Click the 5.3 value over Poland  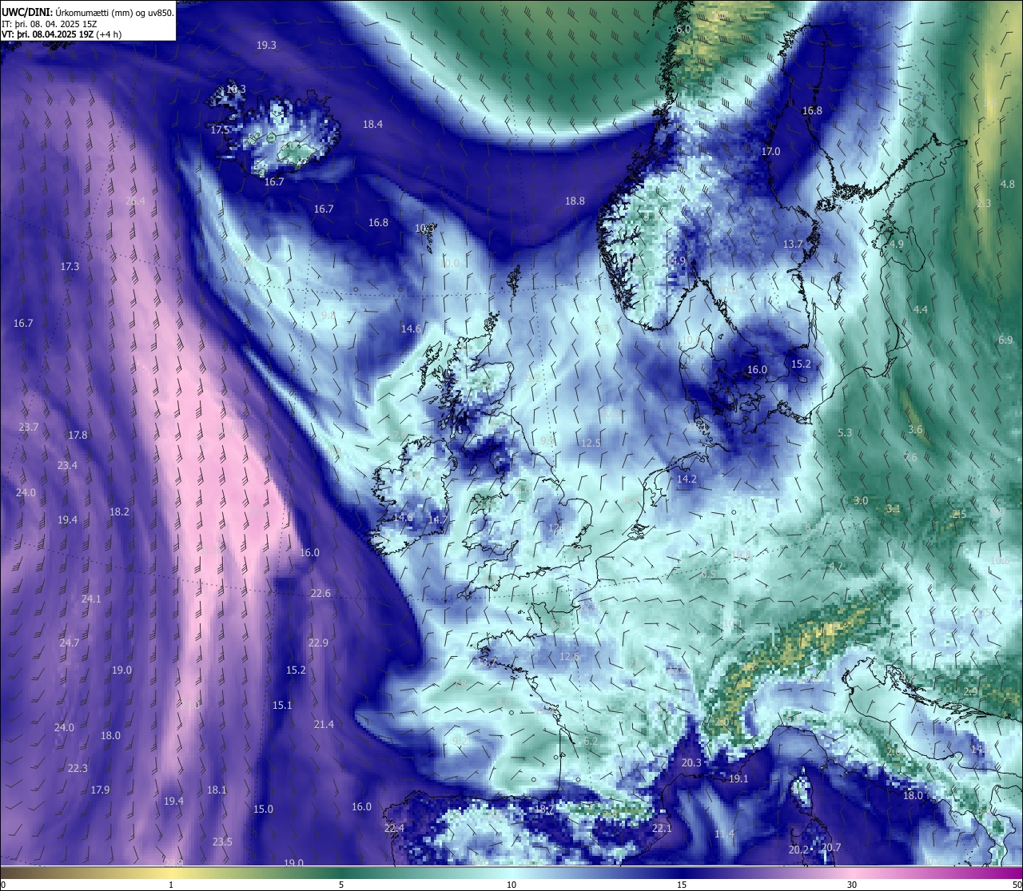click(x=845, y=433)
